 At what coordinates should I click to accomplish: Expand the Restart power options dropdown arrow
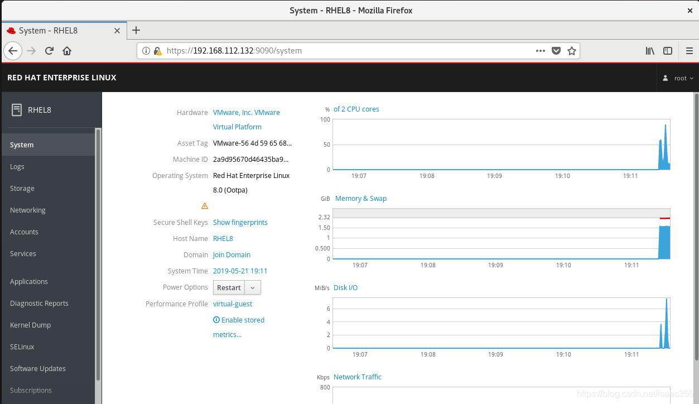click(x=253, y=287)
